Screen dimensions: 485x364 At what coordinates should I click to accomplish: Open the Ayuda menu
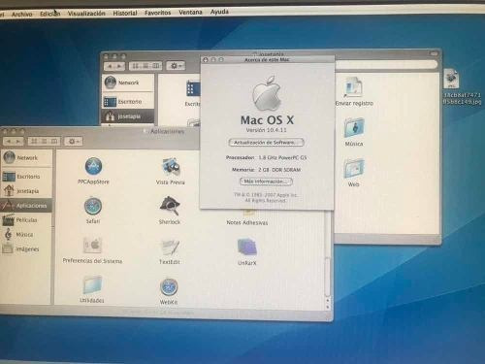pyautogui.click(x=219, y=12)
